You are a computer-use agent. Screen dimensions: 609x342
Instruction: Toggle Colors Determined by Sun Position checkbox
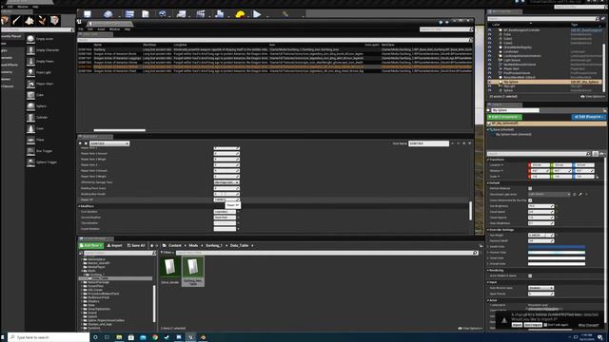530,200
